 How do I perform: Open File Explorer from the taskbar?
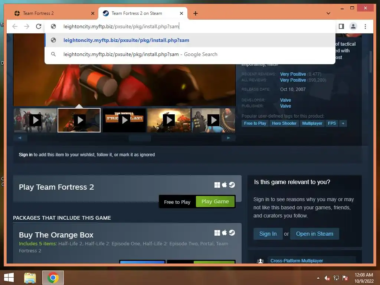[x=30, y=278]
